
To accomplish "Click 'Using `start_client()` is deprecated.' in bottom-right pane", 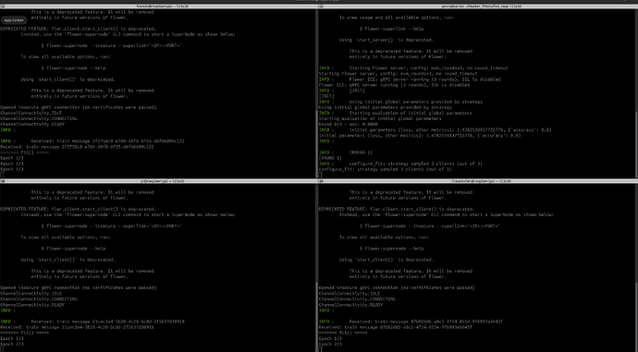I will (x=386, y=260).
